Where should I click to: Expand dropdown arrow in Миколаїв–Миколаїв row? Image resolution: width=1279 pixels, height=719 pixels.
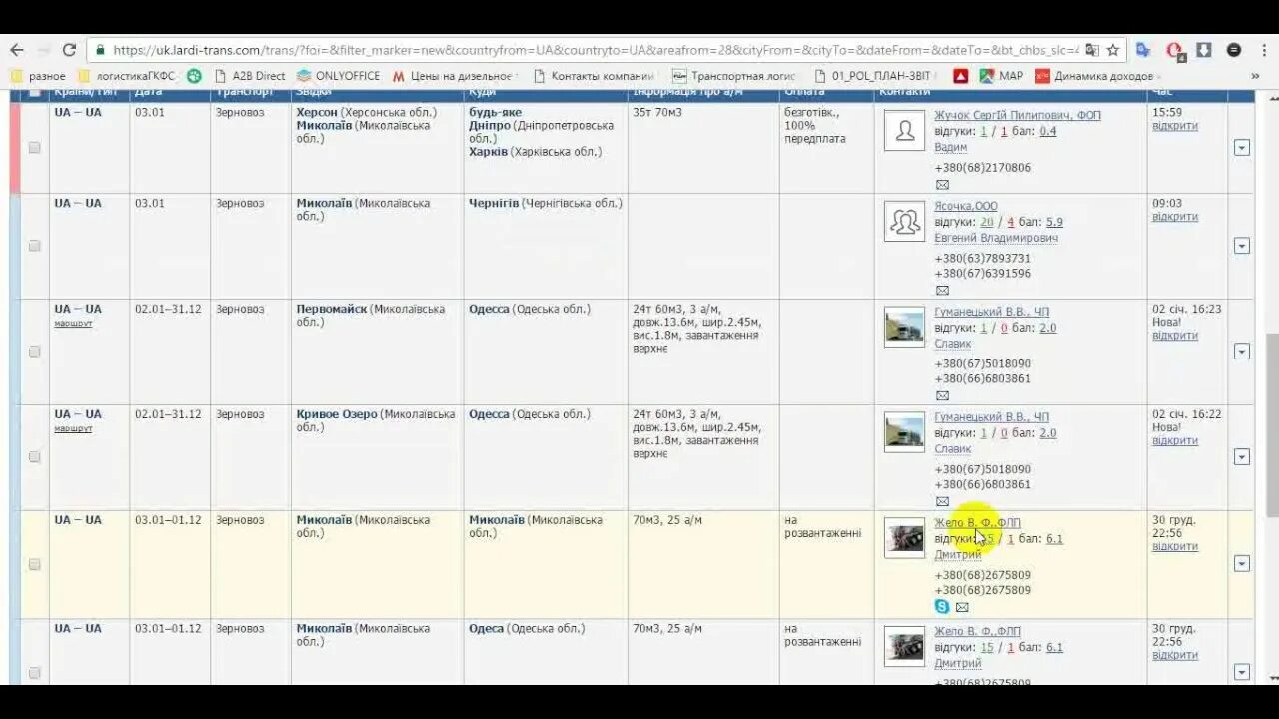[x=1241, y=564]
